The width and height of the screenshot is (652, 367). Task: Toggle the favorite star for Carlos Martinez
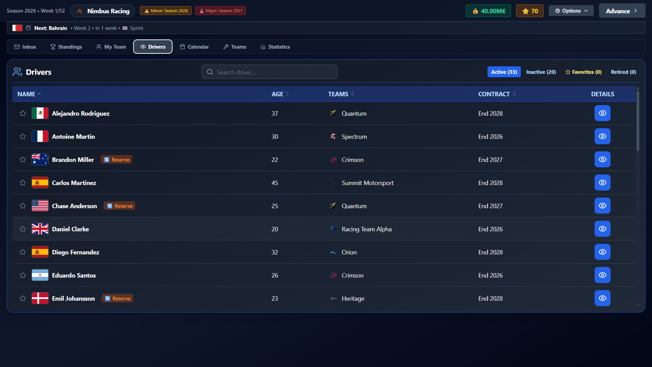[x=22, y=182]
